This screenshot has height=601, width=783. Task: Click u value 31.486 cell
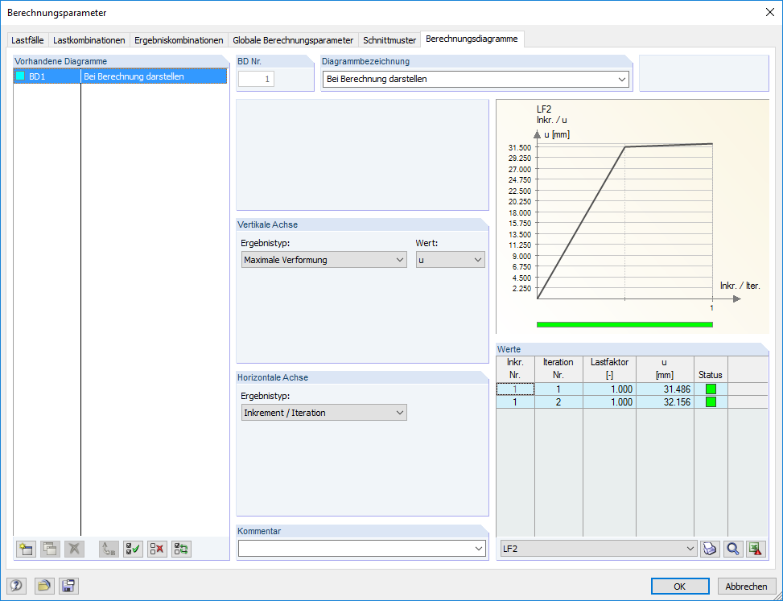tap(666, 389)
